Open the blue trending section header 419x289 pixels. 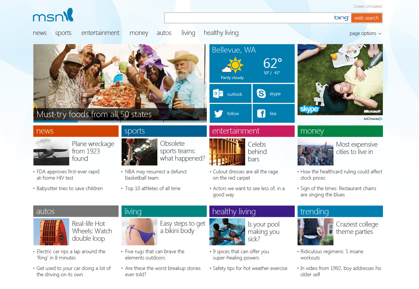point(340,211)
